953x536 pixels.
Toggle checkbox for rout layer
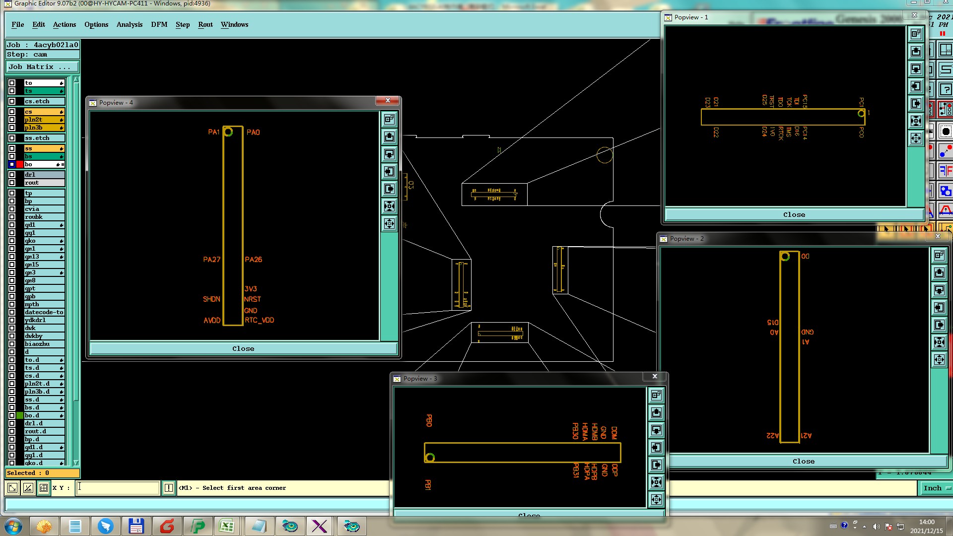(12, 183)
